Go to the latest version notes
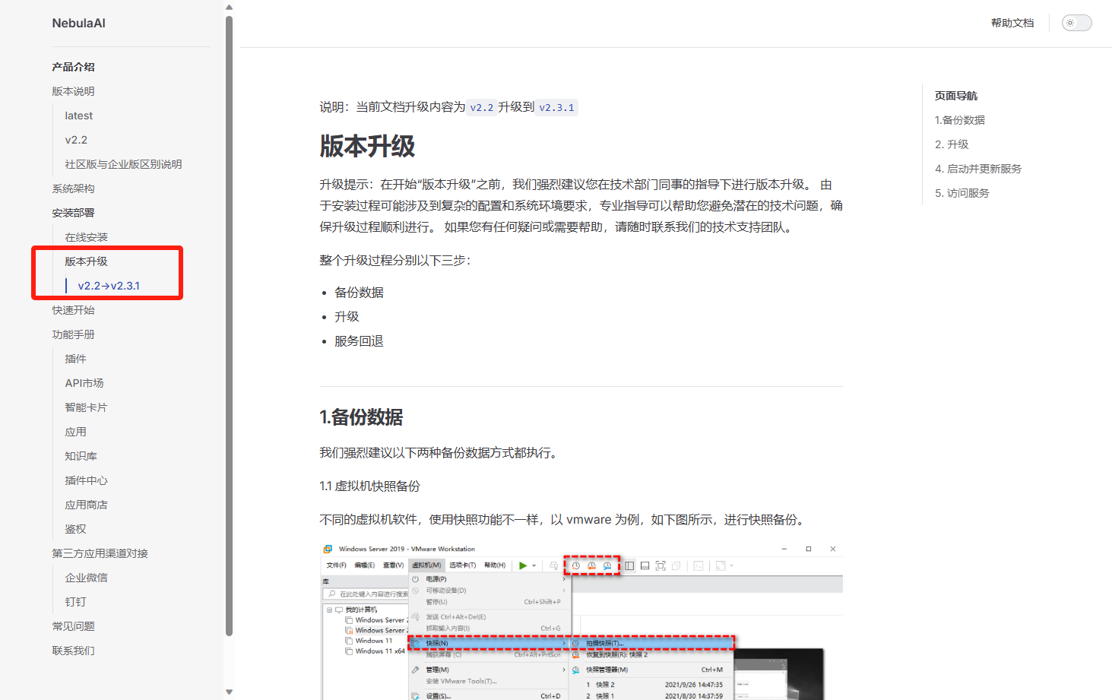 [78, 116]
